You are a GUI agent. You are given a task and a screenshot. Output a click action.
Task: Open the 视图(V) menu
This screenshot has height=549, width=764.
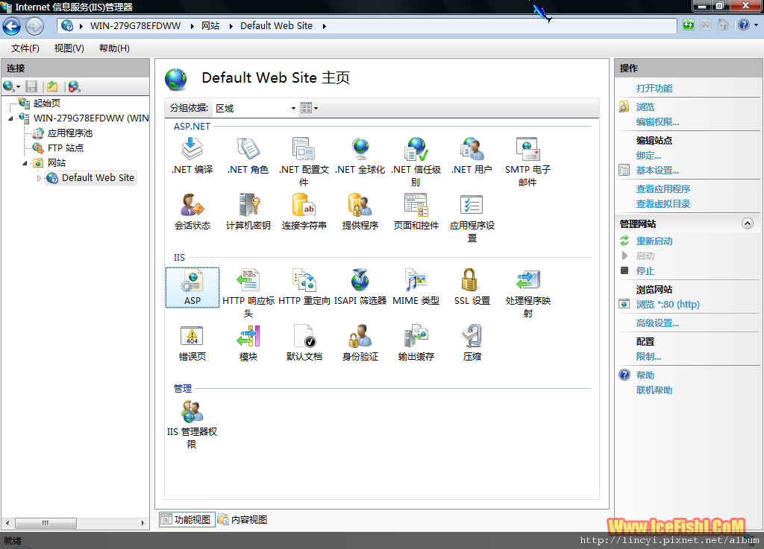coord(69,48)
